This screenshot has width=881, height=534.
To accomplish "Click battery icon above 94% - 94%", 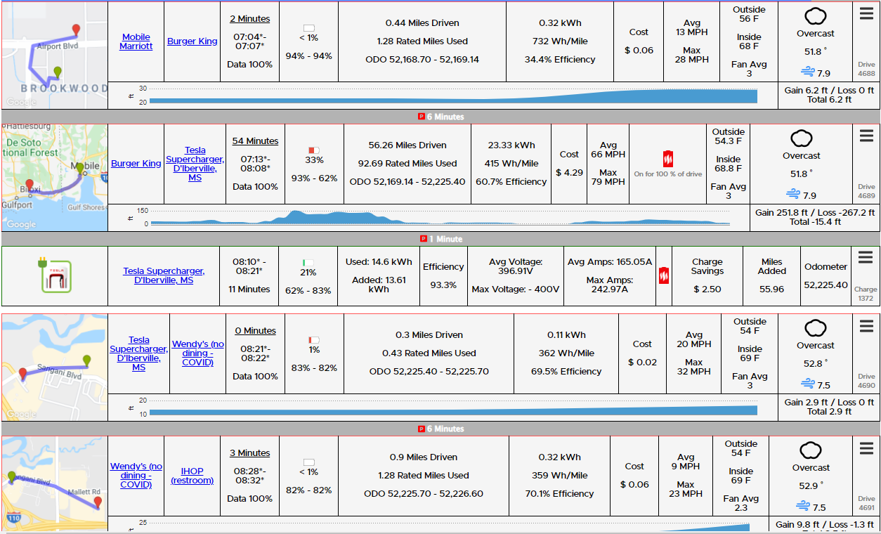I will click(308, 28).
